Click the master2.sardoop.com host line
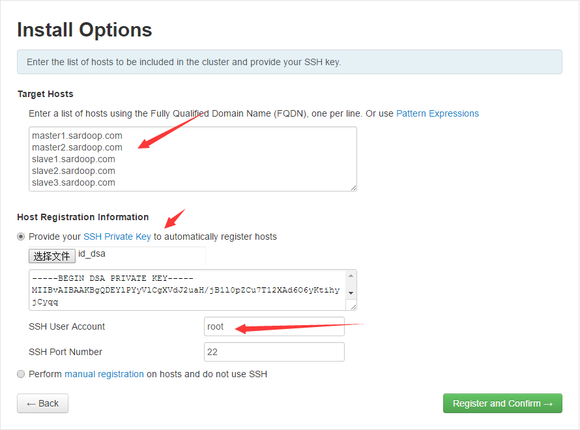 pos(77,147)
